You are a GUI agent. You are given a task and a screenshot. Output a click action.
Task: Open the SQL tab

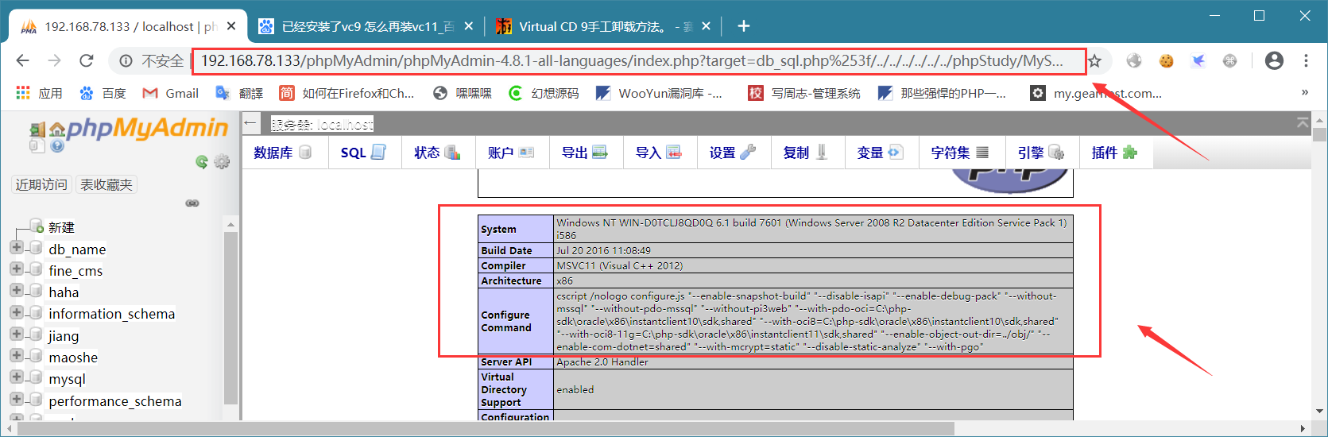[x=364, y=153]
